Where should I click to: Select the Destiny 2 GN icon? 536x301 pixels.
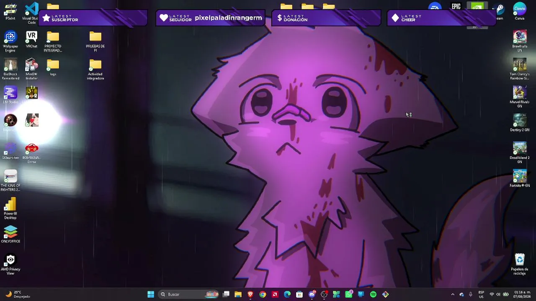[x=520, y=123]
